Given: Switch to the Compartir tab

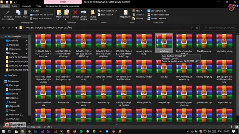Looking at the screenshot, I should (27, 6).
